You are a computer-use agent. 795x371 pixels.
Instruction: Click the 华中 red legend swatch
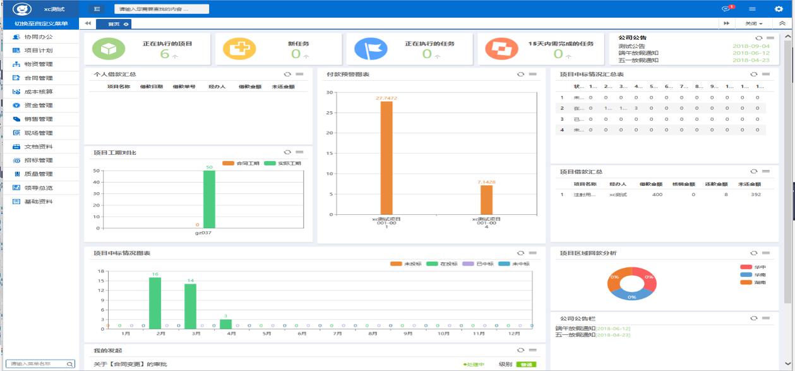[746, 267]
